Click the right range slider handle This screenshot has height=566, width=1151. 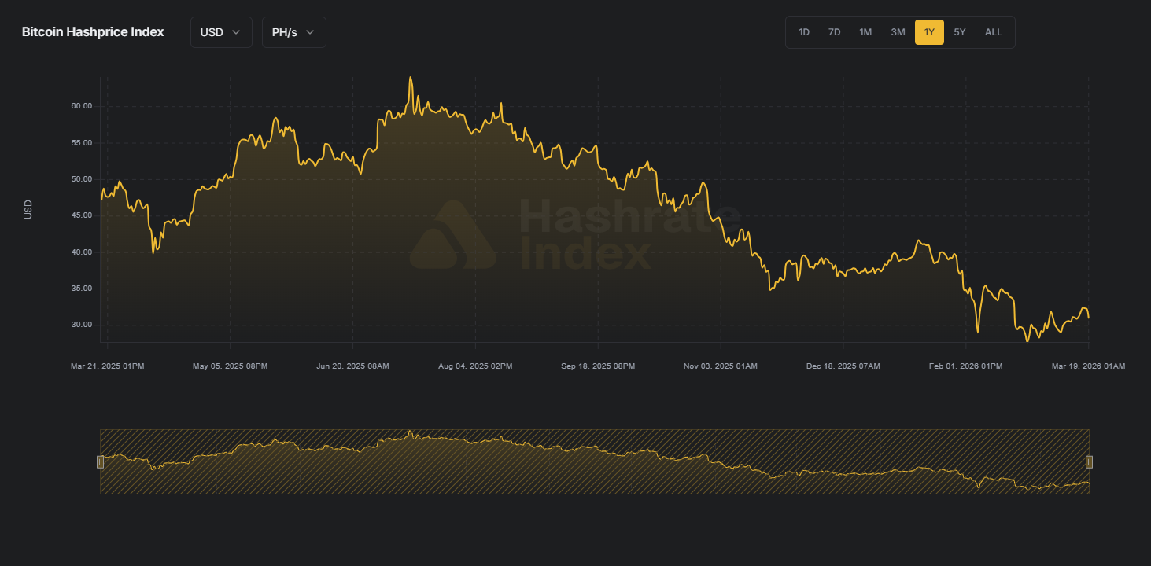(1090, 461)
